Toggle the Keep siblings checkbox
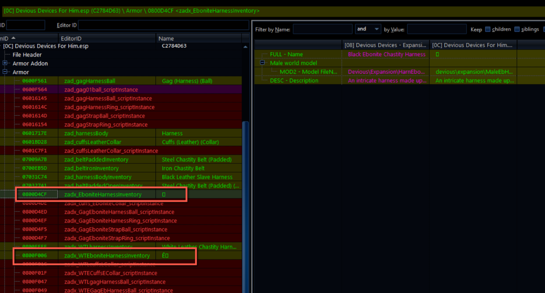Image resolution: width=545 pixels, height=293 pixels. pyautogui.click(x=517, y=29)
